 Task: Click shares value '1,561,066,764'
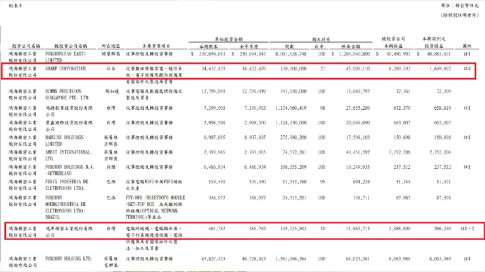[x=291, y=259]
